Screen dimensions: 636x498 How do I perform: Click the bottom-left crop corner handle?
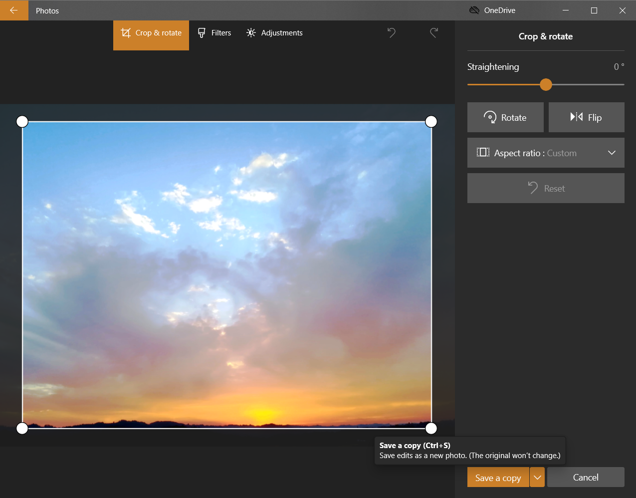tap(22, 428)
